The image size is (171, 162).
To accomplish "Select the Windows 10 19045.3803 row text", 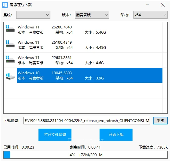I will 90,75.
